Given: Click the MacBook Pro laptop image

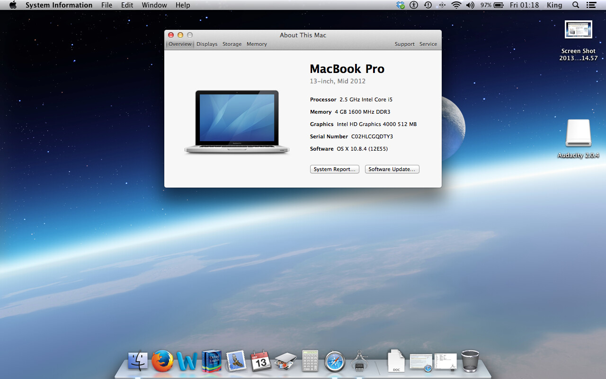Looking at the screenshot, I should click(x=237, y=122).
